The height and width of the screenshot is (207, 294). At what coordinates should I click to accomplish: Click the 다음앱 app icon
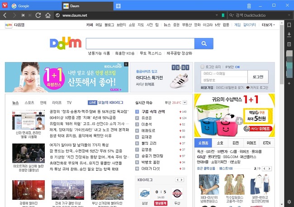(x=9, y=25)
